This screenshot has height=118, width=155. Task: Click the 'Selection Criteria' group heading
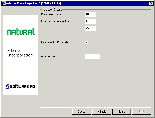(x=52, y=9)
